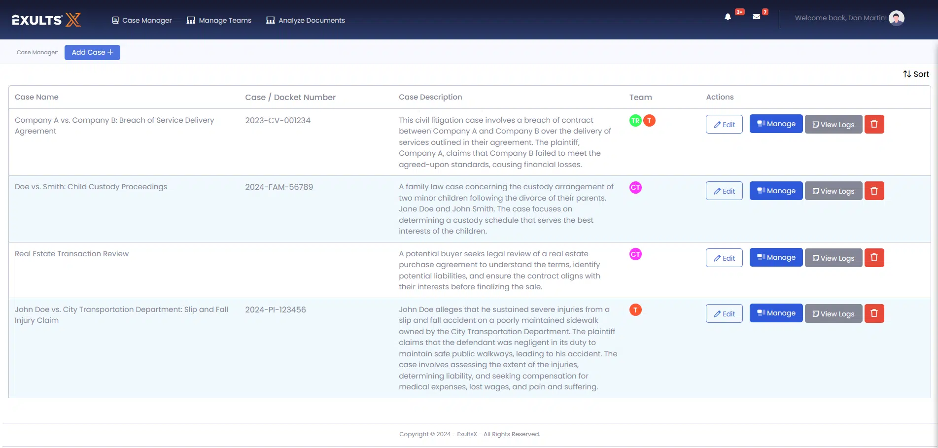Click the Case Name column header

tap(36, 97)
